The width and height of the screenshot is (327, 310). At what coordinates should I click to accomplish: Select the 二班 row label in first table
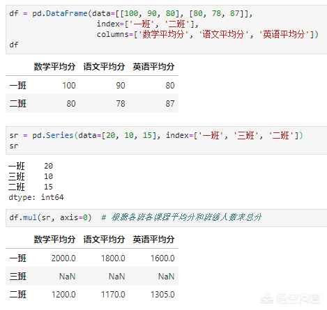18,104
